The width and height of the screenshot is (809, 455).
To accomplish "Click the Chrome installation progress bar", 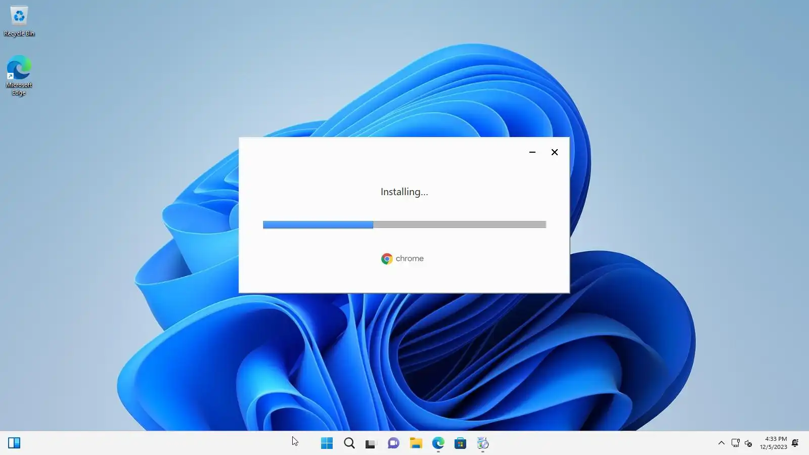I will [404, 224].
